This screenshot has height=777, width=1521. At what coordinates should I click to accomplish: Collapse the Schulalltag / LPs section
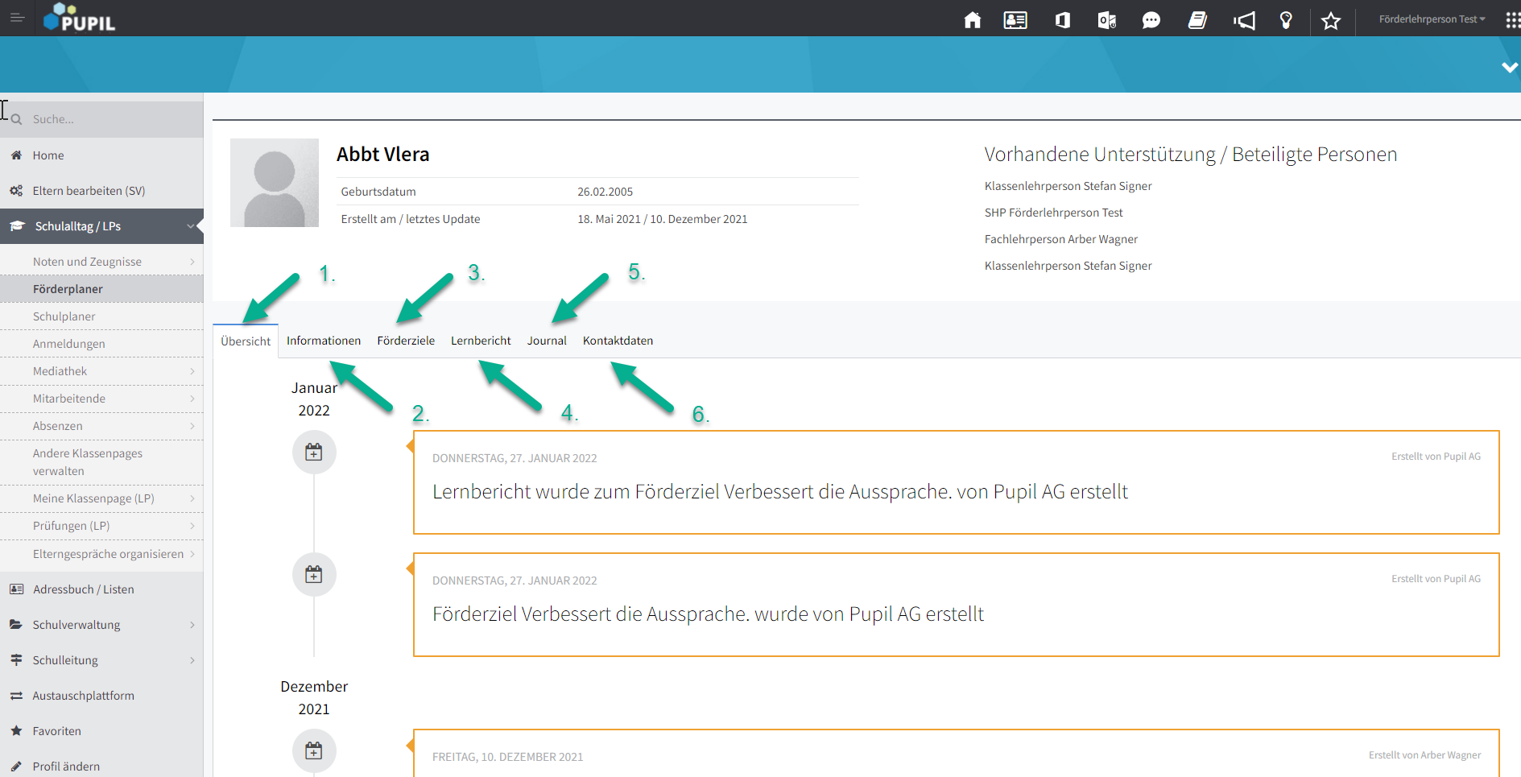tap(101, 226)
